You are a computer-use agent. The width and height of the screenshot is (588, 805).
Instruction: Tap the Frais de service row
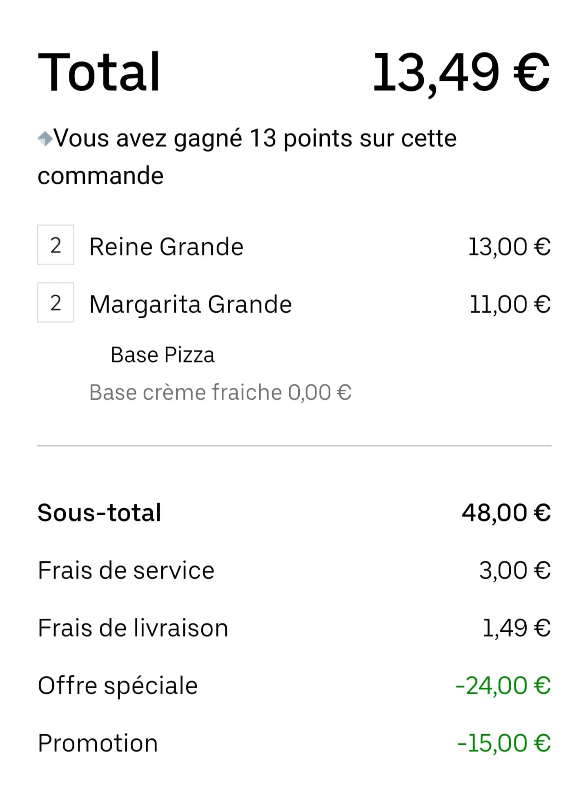294,570
